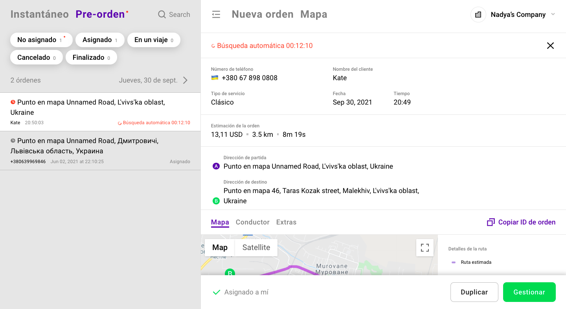
Task: Switch to the Instantáneo tab
Action: (40, 14)
